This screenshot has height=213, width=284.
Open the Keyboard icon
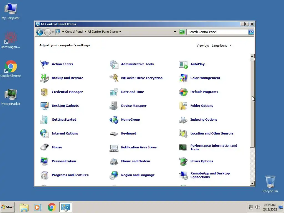tap(114, 134)
